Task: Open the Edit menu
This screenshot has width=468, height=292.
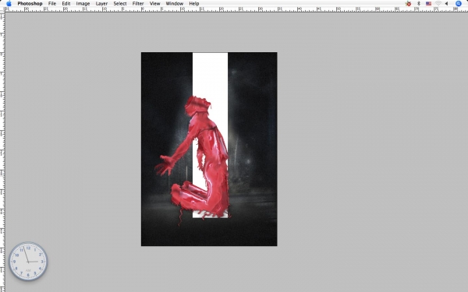Action: coord(66,4)
